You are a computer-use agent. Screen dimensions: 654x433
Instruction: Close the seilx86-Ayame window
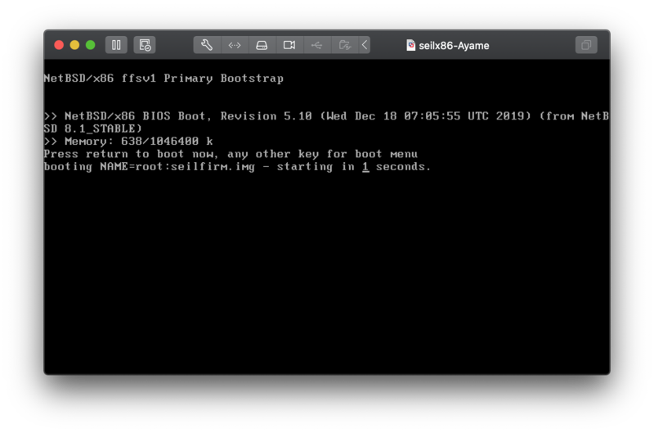[x=59, y=45]
